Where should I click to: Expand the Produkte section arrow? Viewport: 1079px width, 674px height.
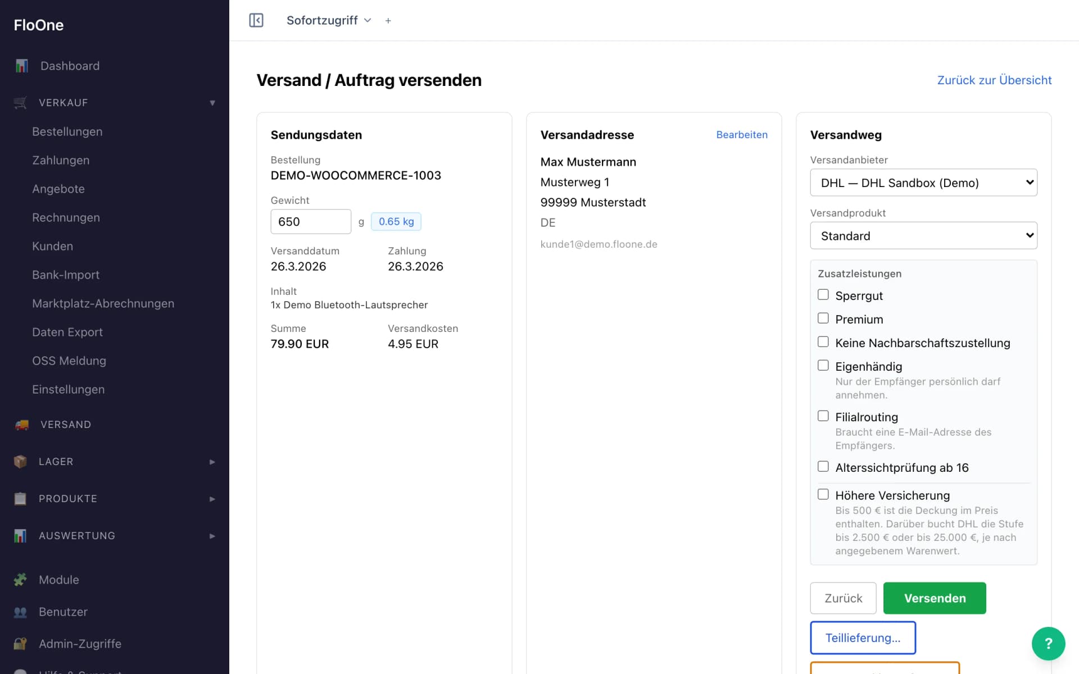(212, 499)
